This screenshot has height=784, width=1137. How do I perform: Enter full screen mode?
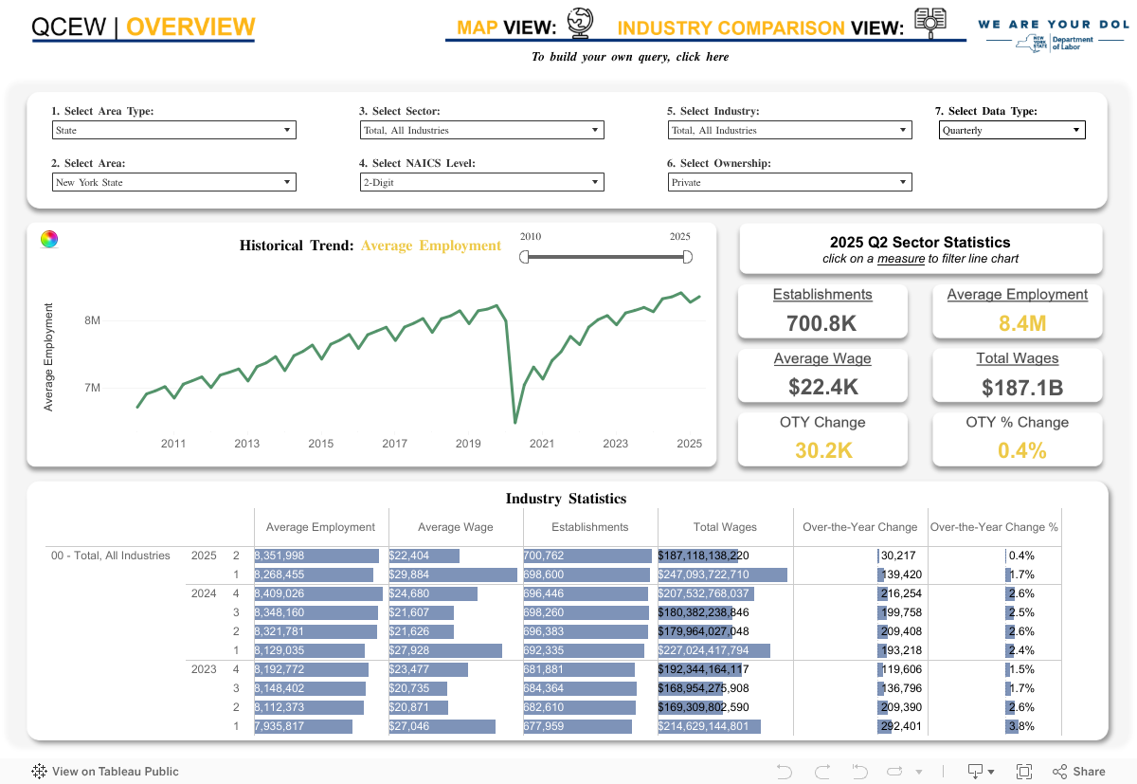click(x=1024, y=771)
